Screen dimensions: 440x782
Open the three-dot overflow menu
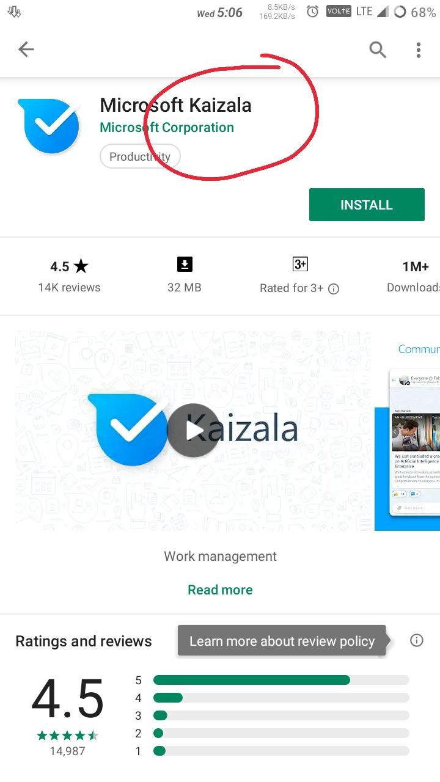coord(419,50)
